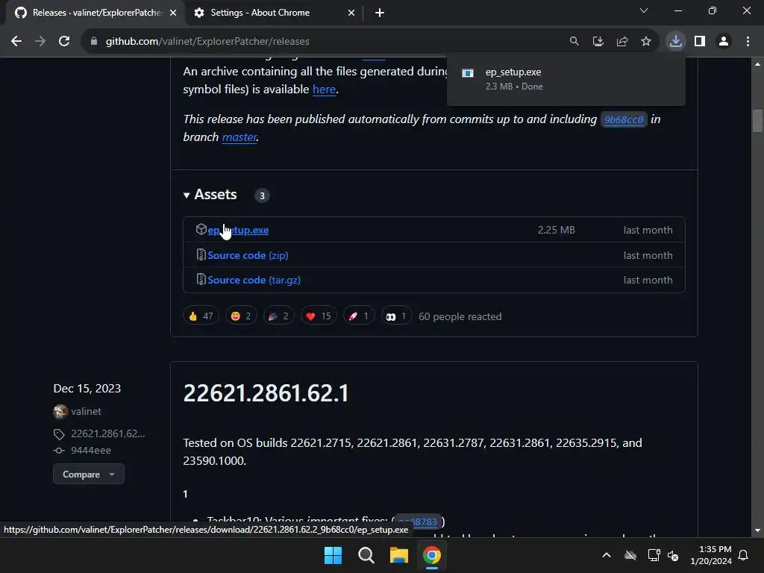Open the Windows Start menu
The width and height of the screenshot is (764, 573).
tap(333, 555)
